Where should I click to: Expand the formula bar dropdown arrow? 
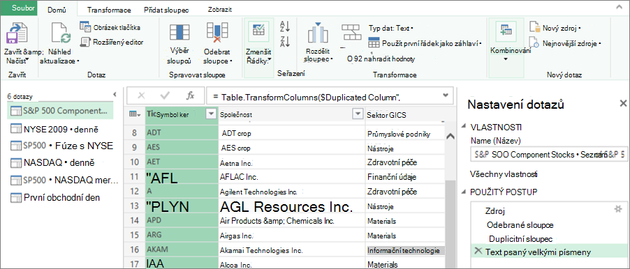(x=445, y=95)
